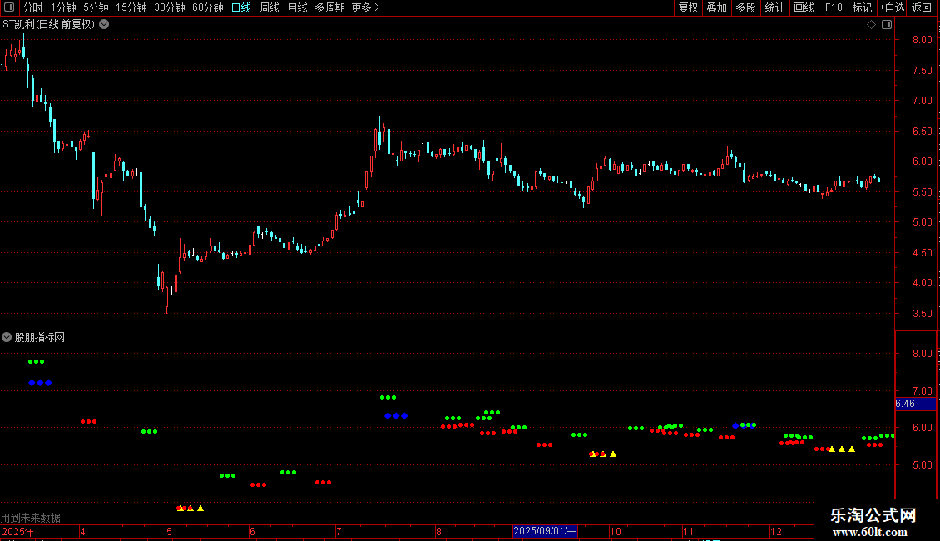
Task: Click month 10 on the time axis
Action: [615, 531]
